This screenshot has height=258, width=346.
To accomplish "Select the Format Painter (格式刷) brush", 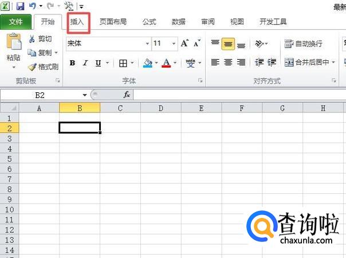I will click(x=32, y=67).
